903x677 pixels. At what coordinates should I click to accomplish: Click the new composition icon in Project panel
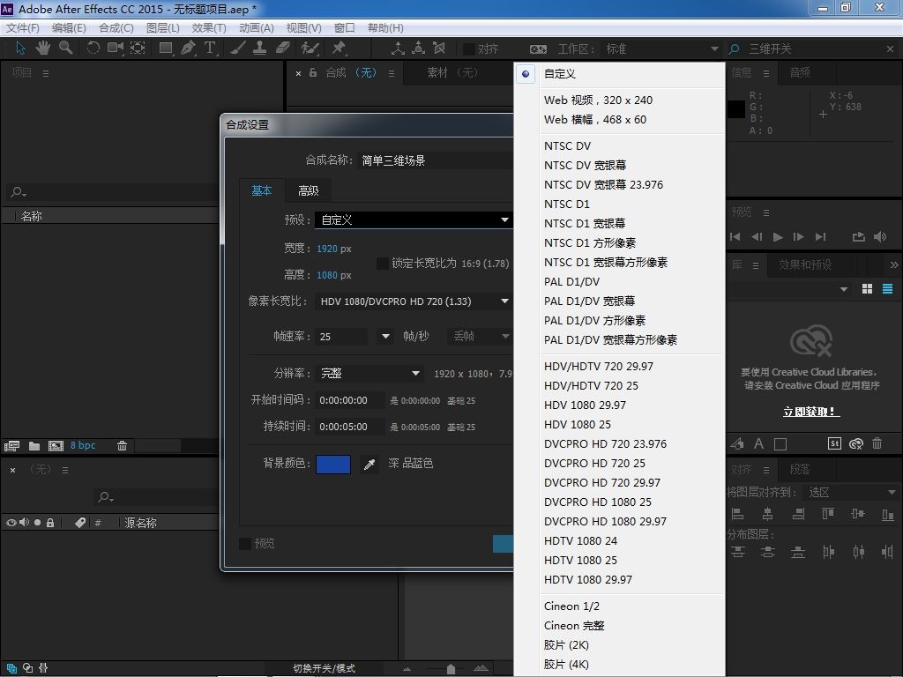[x=56, y=445]
